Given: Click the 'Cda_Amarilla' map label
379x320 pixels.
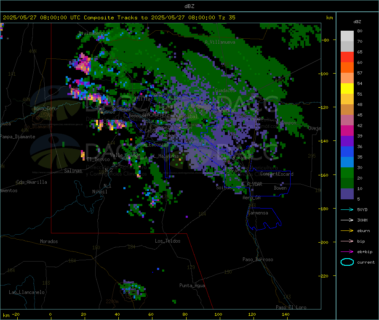Looking at the screenshot, I should coord(32,182).
